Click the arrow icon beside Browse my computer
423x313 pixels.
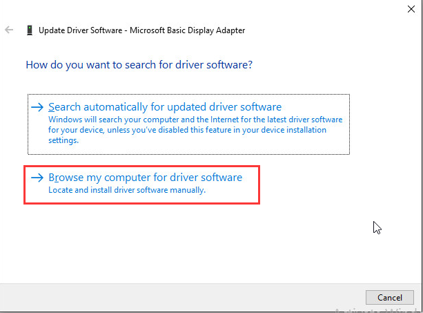tap(38, 178)
